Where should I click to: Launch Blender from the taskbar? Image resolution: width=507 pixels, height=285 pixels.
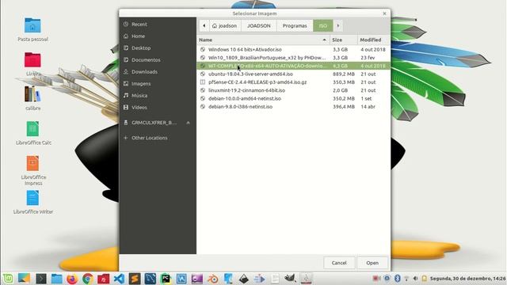pos(213,279)
